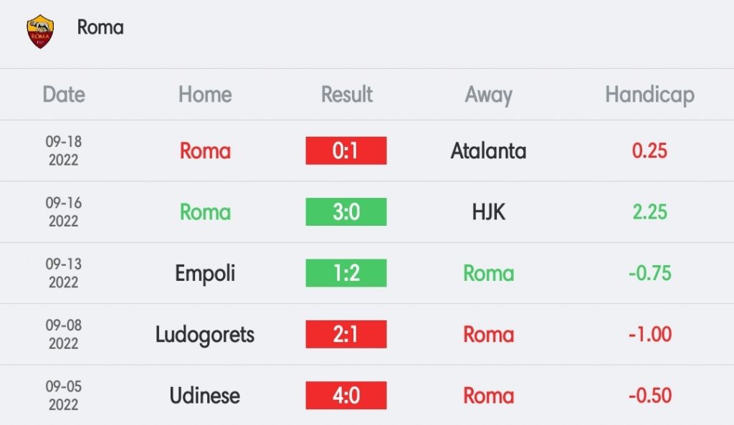Click the AS Roma club crest icon

click(x=40, y=32)
